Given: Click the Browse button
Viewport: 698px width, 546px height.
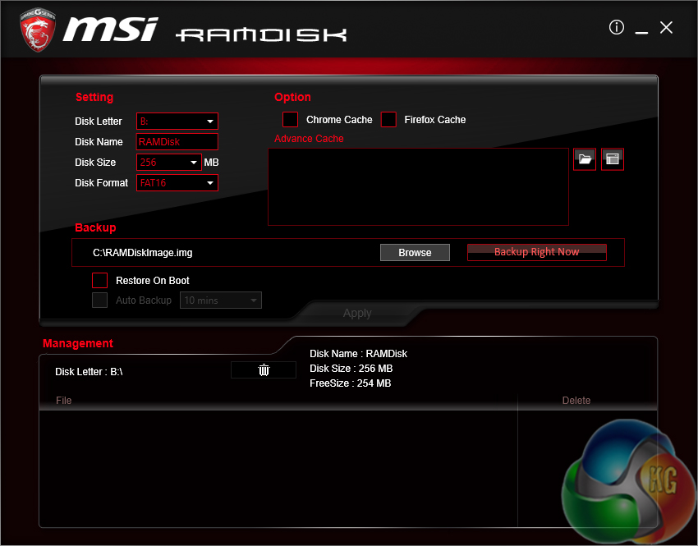Looking at the screenshot, I should [x=415, y=253].
